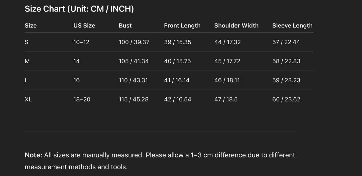The width and height of the screenshot is (362, 176).
Task: Click the Size column header
Action: (31, 25)
